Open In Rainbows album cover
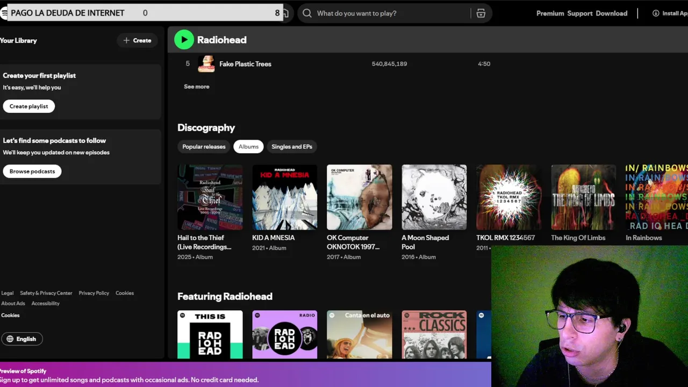This screenshot has height=387, width=688. click(x=657, y=197)
